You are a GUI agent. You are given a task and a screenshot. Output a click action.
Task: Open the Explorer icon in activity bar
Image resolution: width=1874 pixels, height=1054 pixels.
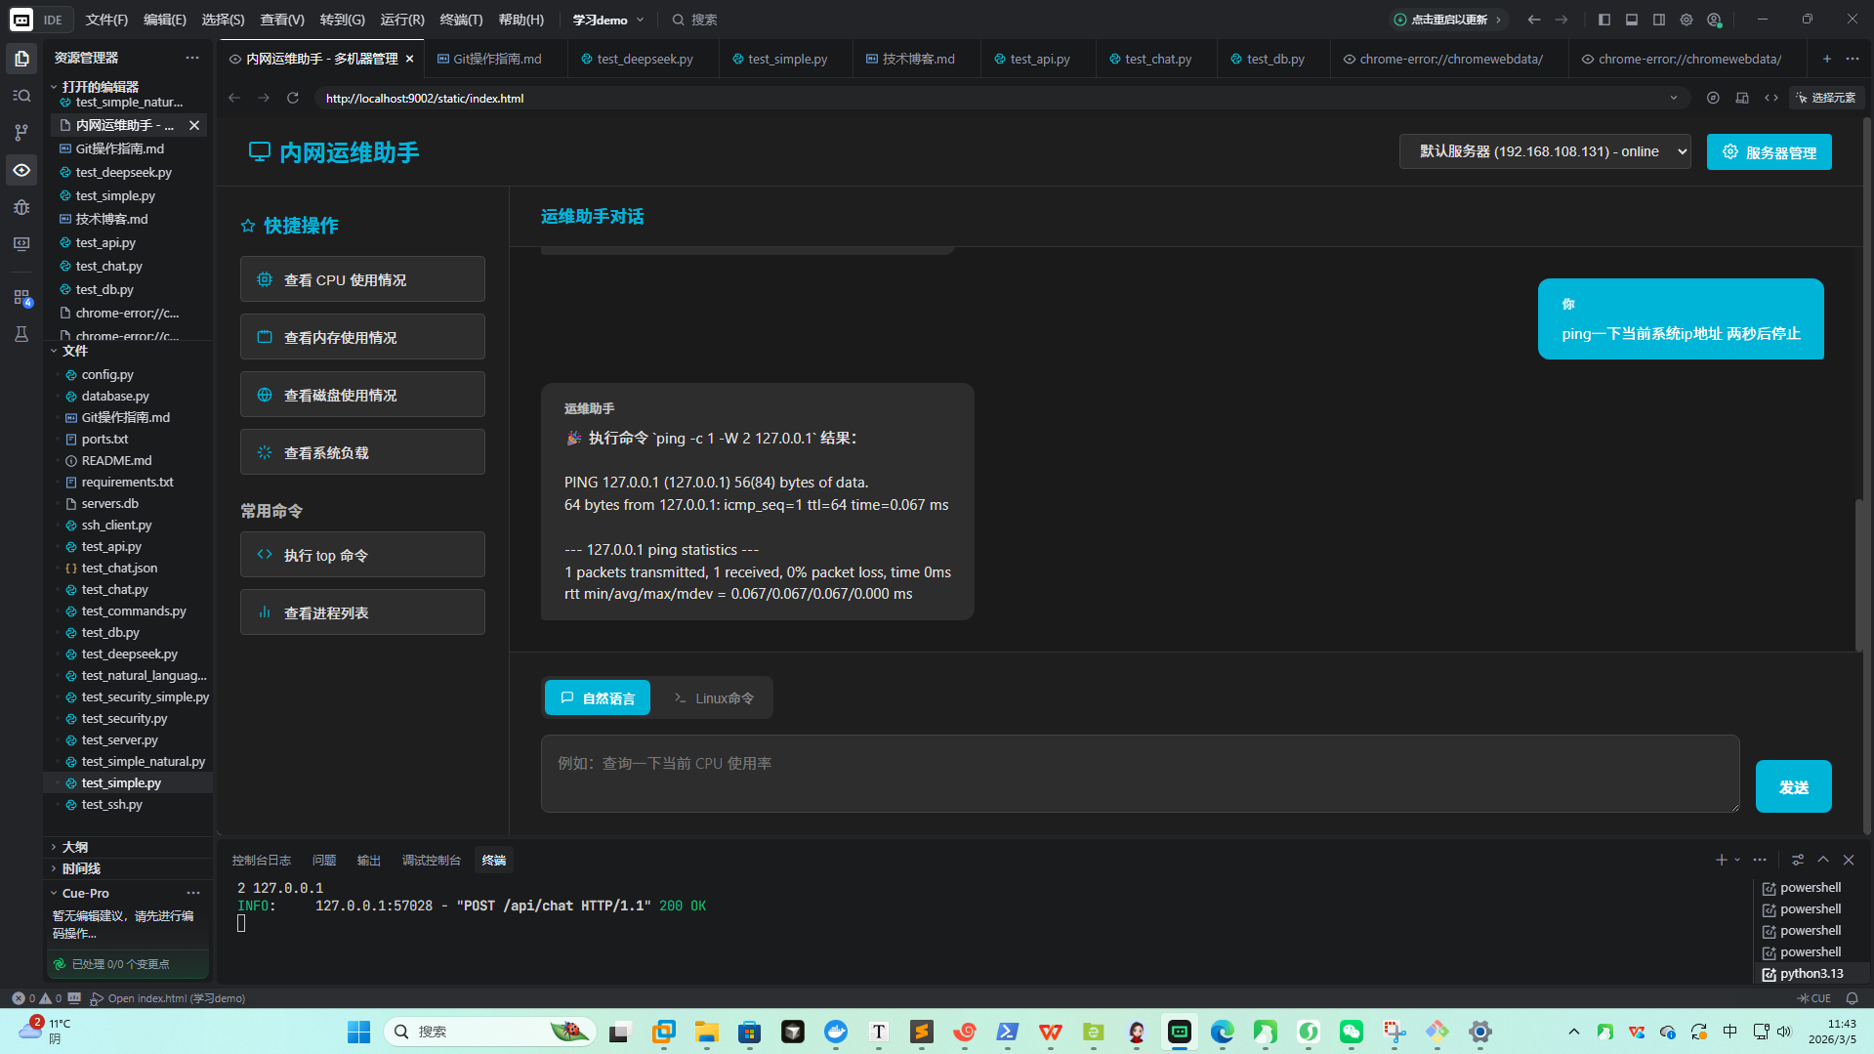tap(21, 59)
